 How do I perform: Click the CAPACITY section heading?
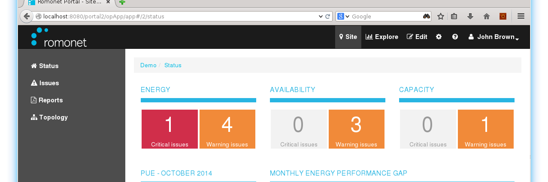(417, 90)
